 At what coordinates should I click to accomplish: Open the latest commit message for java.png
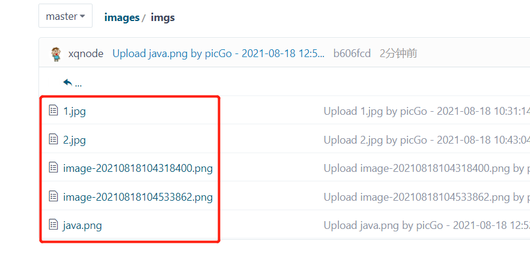[218, 53]
